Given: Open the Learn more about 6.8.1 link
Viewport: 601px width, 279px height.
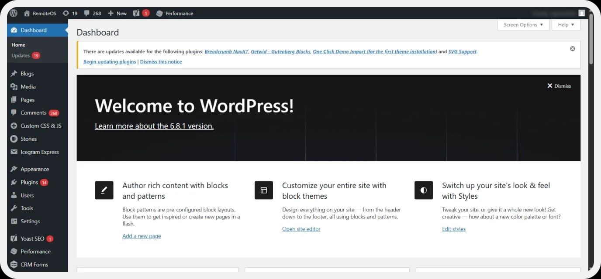Looking at the screenshot, I should pyautogui.click(x=154, y=126).
